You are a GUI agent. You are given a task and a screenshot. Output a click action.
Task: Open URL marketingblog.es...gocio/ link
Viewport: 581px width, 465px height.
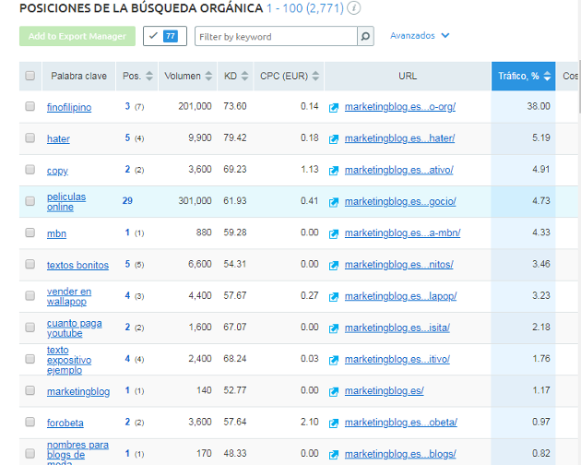click(400, 201)
